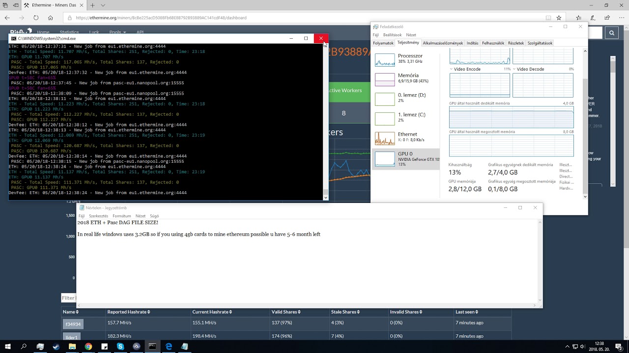Click the Filter input field on Ethermine

pos(69,298)
